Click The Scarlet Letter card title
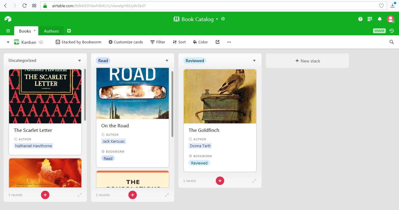 pyautogui.click(x=33, y=130)
